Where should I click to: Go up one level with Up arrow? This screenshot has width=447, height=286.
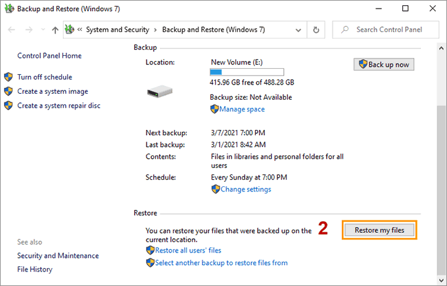55,30
